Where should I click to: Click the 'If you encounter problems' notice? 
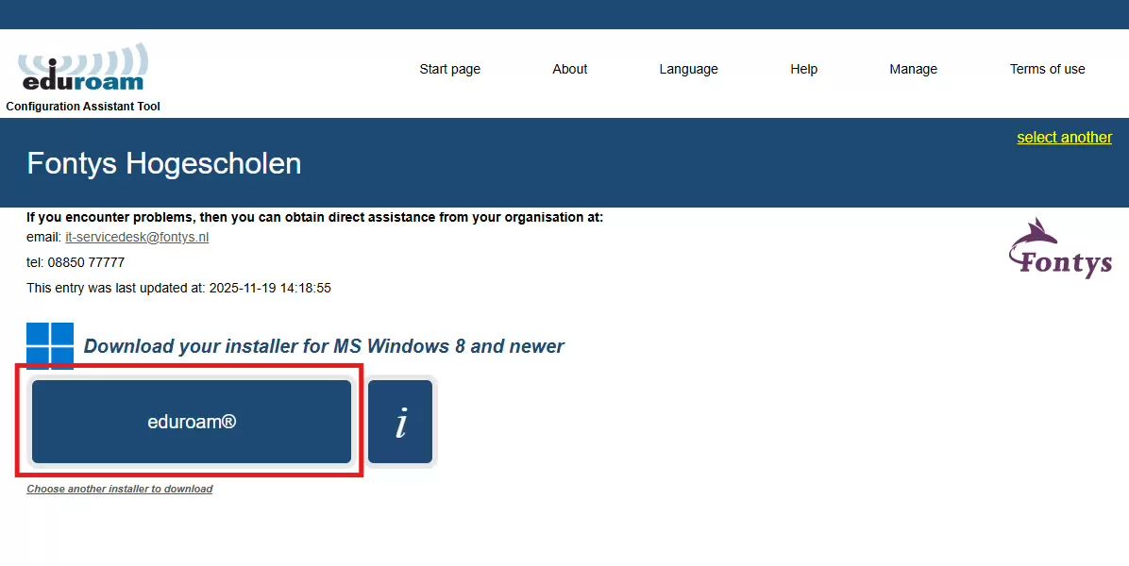314,217
